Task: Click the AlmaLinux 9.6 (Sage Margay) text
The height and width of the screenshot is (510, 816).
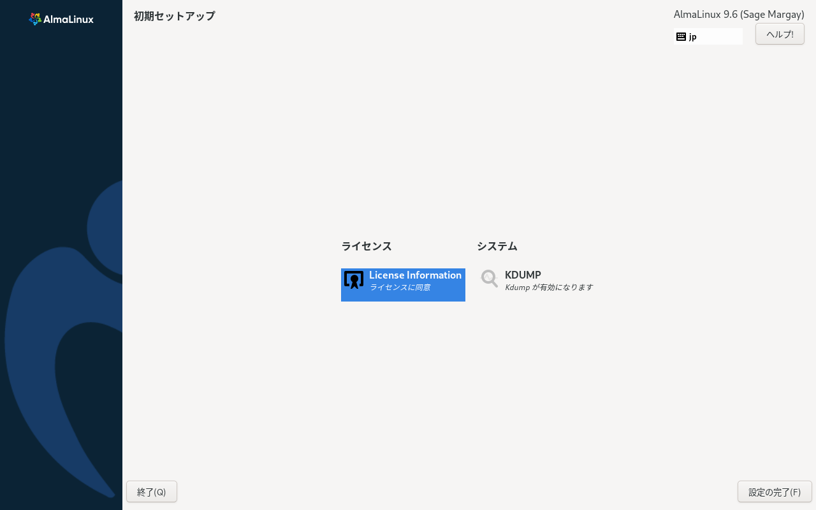Action: (739, 14)
